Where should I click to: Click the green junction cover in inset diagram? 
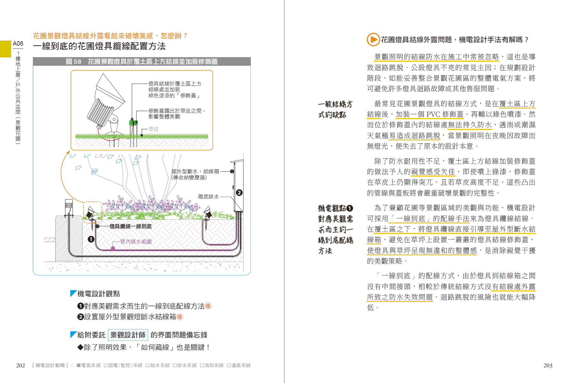point(133,123)
